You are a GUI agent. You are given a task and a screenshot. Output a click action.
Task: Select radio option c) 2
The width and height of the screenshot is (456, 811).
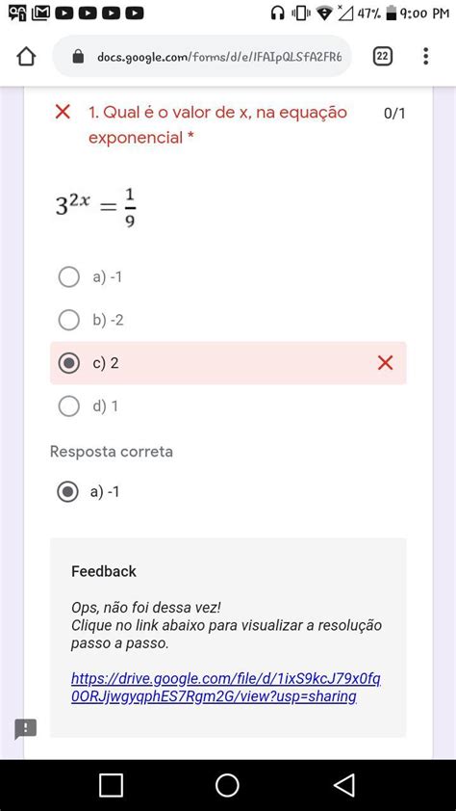[68, 363]
